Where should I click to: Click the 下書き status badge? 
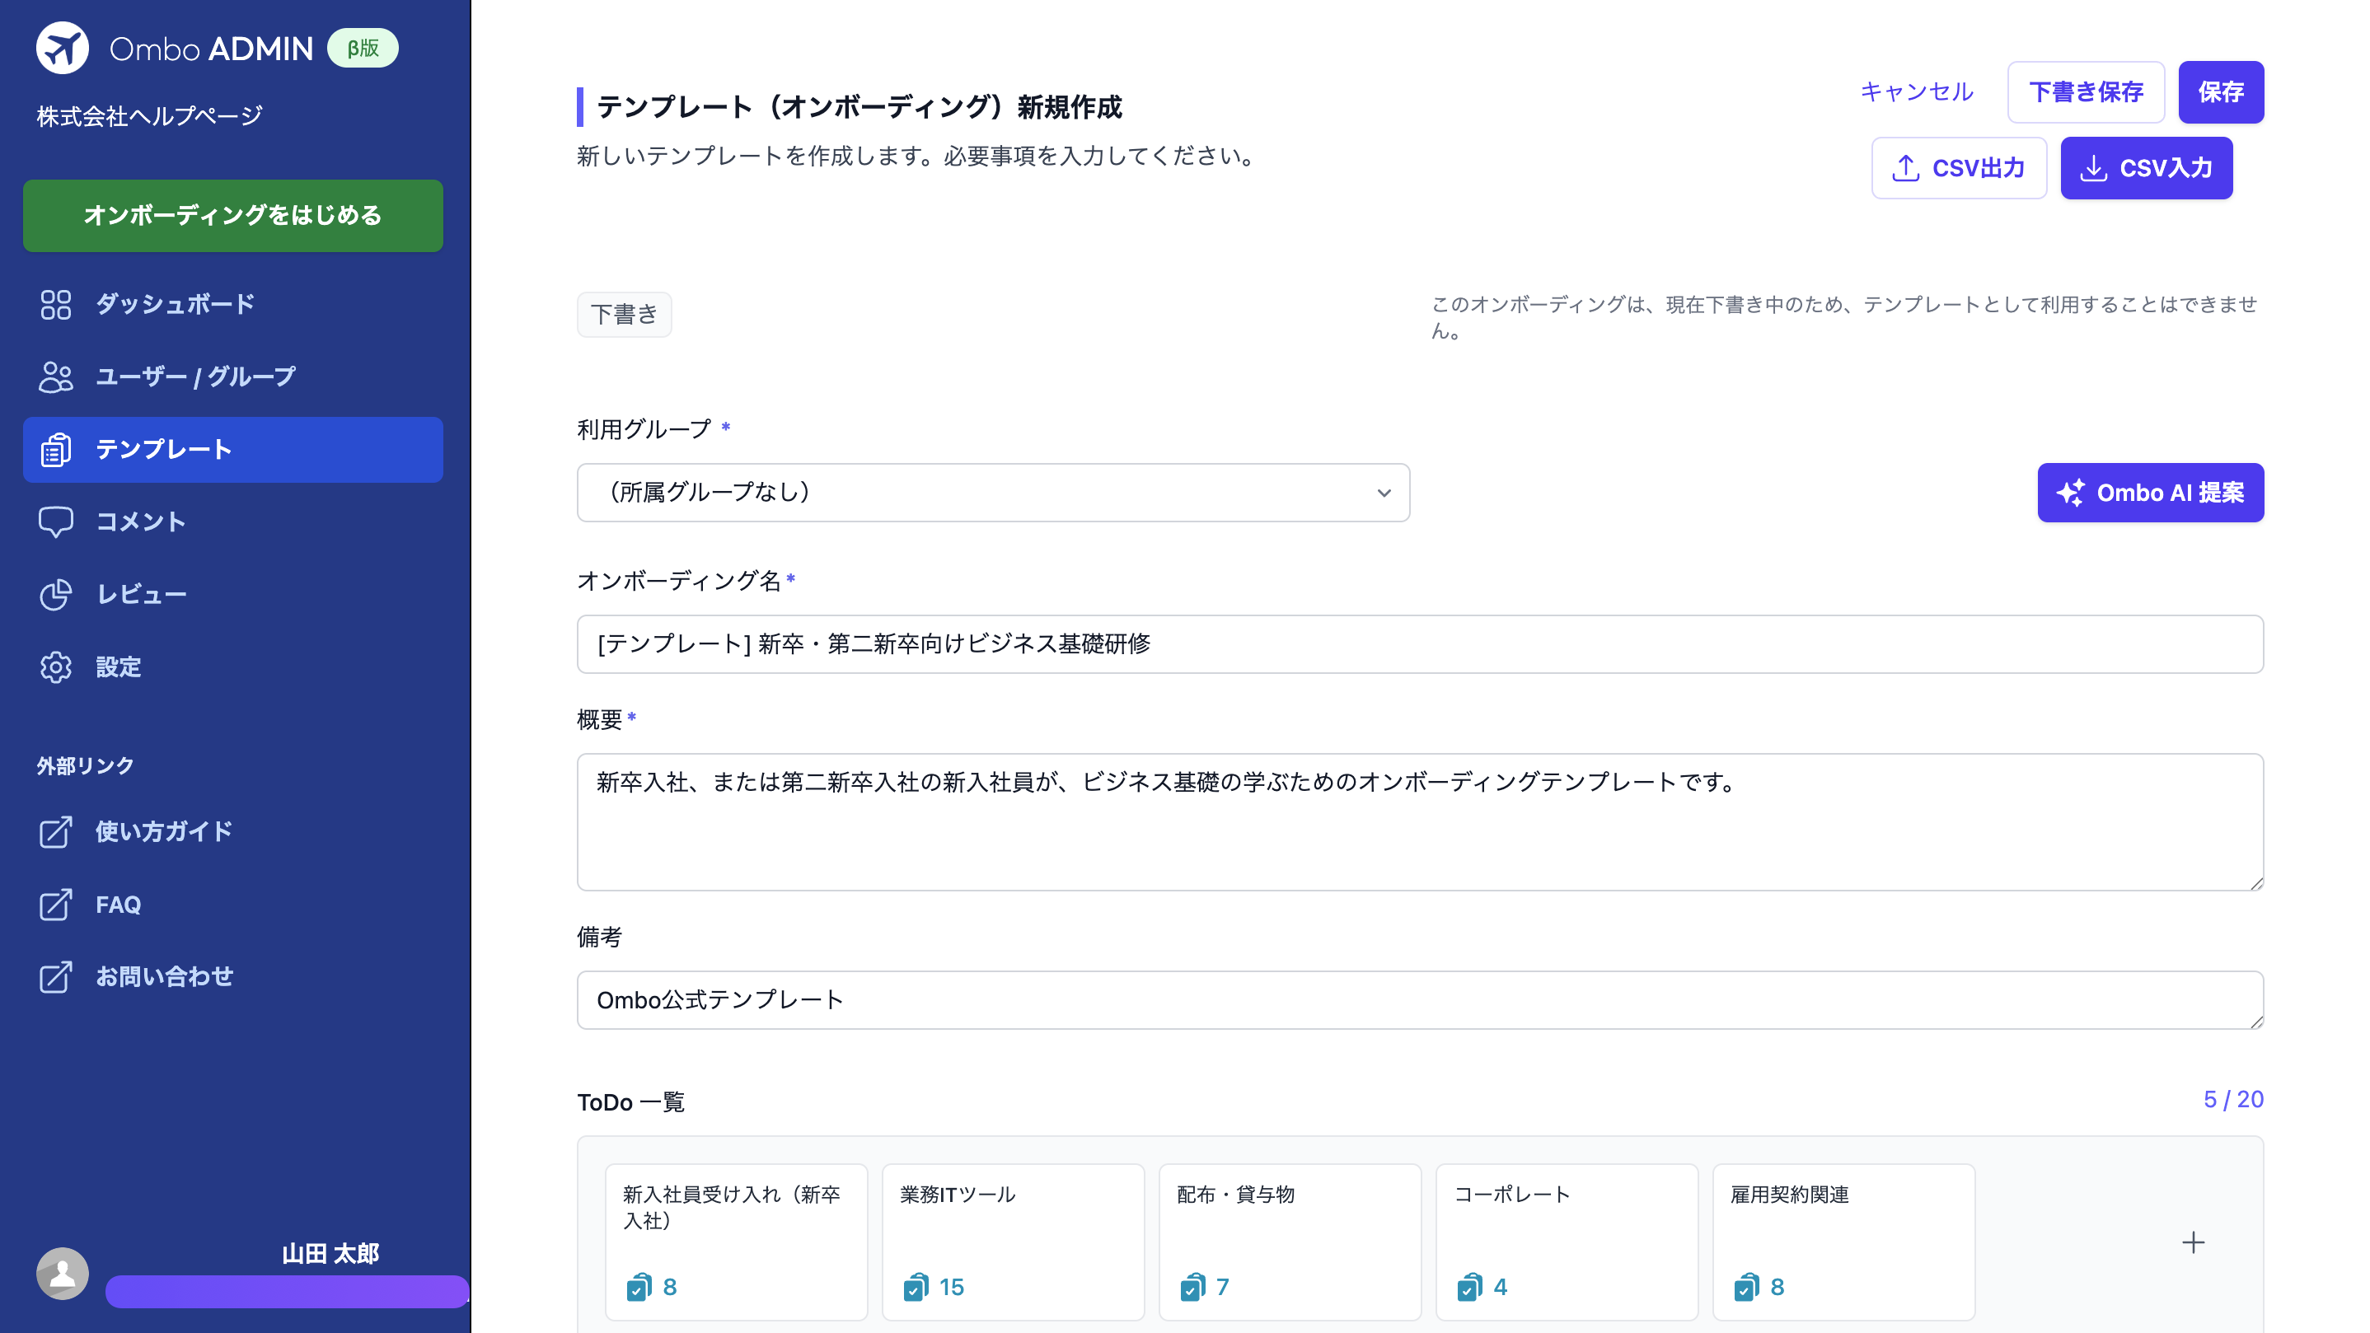[x=624, y=315]
